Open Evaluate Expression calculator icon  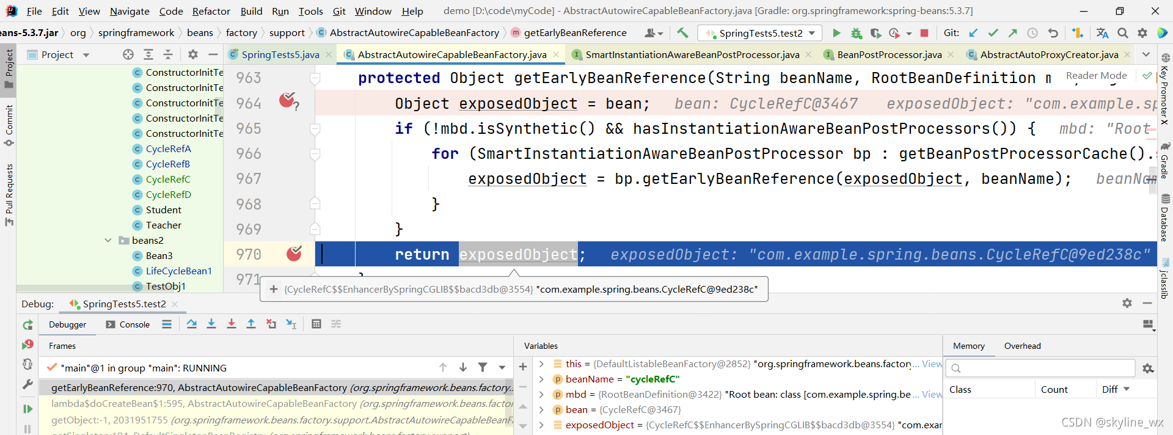[x=316, y=324]
